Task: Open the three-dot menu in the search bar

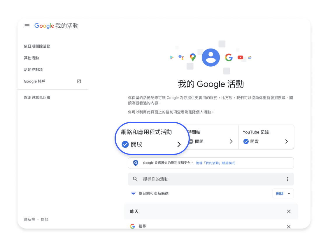Action: click(287, 179)
